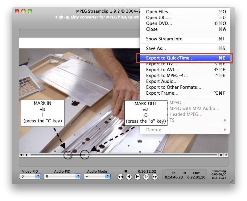Choose Open Files… from the menu
This screenshot has height=201, width=247.
click(185, 12)
